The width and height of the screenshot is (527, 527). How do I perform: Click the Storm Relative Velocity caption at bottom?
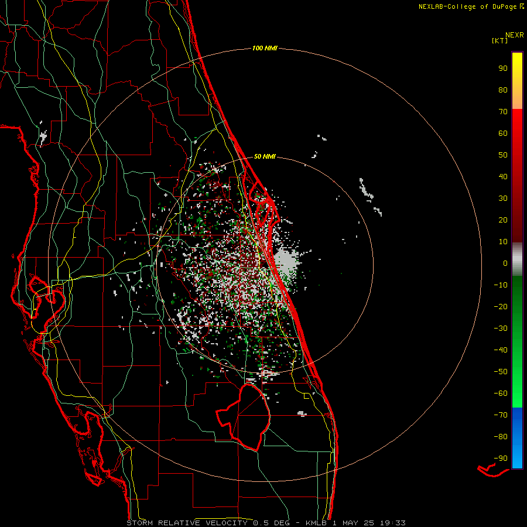point(266,523)
